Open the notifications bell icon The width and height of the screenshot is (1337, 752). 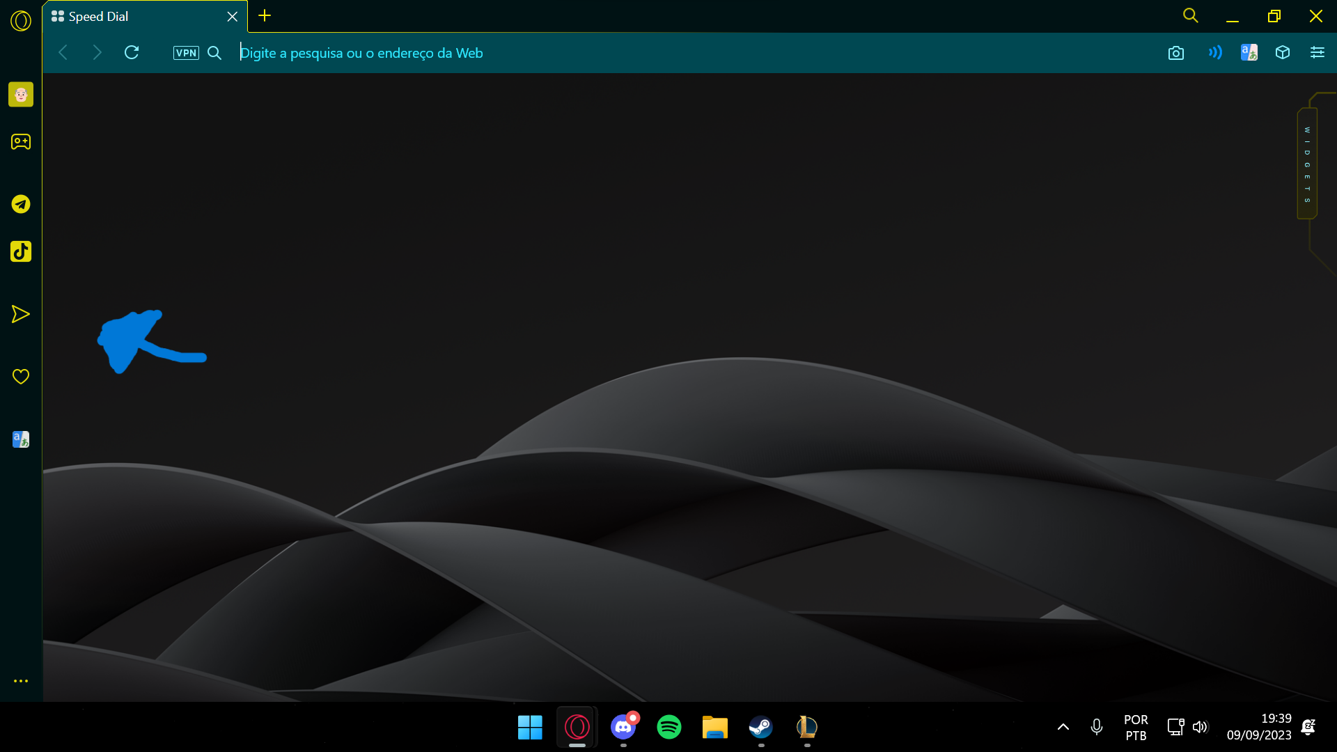point(1308,727)
